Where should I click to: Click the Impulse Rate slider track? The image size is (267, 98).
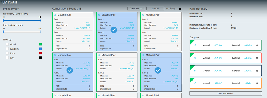coord(22,32)
